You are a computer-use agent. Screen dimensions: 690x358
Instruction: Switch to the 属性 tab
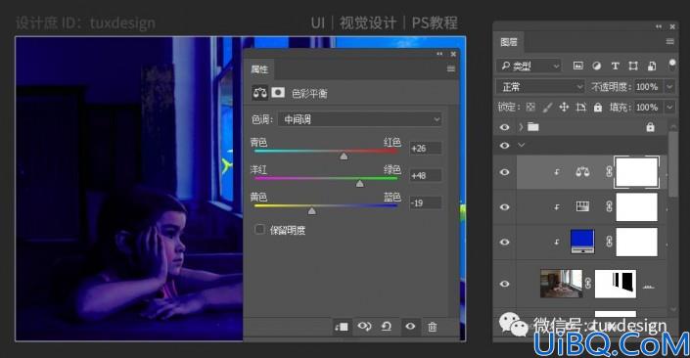click(x=259, y=69)
